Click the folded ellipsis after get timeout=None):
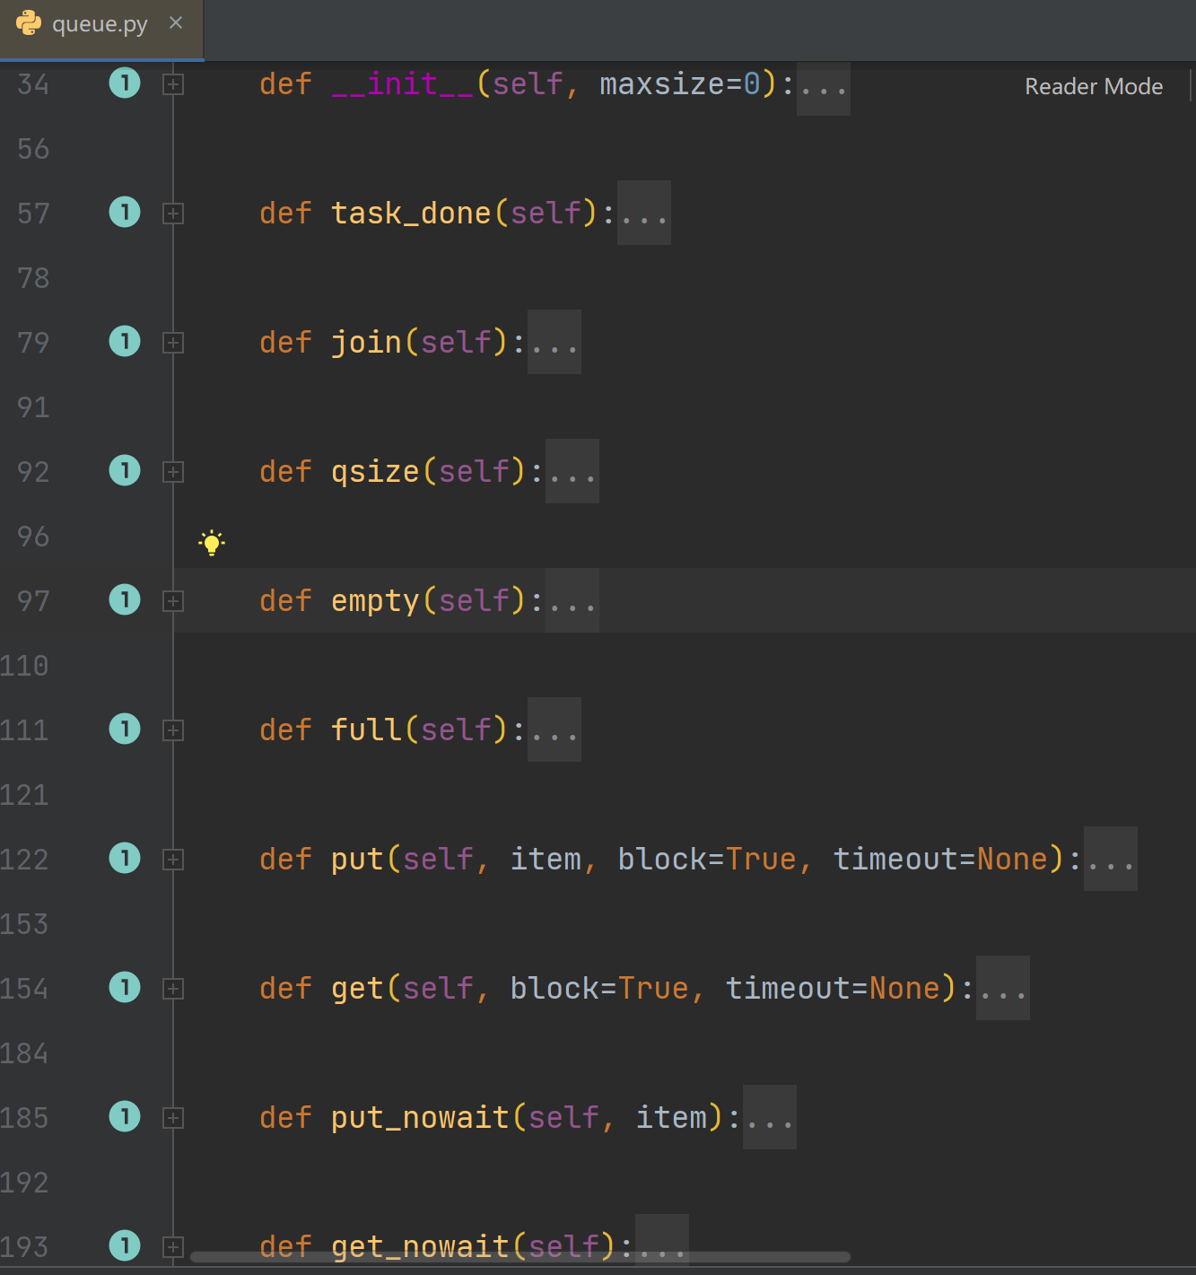The width and height of the screenshot is (1196, 1275). pyautogui.click(x=1003, y=988)
